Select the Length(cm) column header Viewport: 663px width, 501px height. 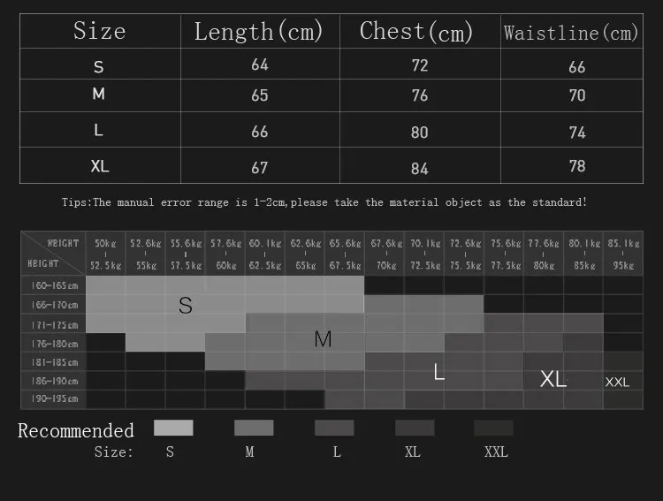259,31
